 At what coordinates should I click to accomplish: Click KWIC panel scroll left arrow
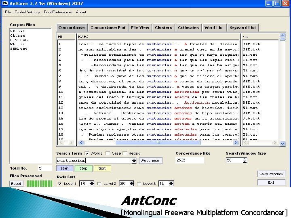[81, 143]
